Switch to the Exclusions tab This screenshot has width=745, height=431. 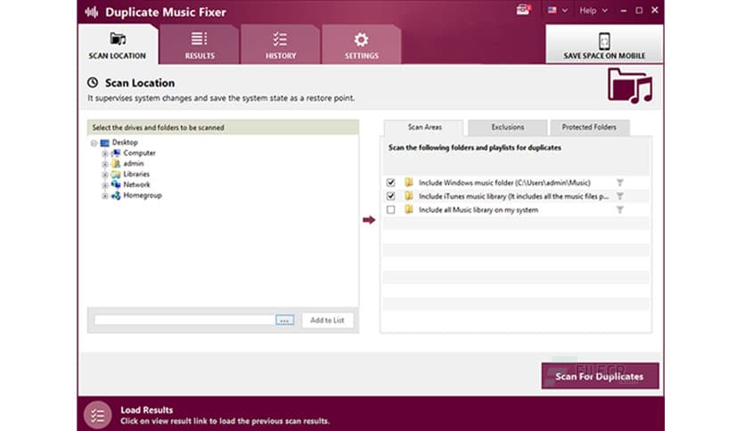pyautogui.click(x=507, y=127)
